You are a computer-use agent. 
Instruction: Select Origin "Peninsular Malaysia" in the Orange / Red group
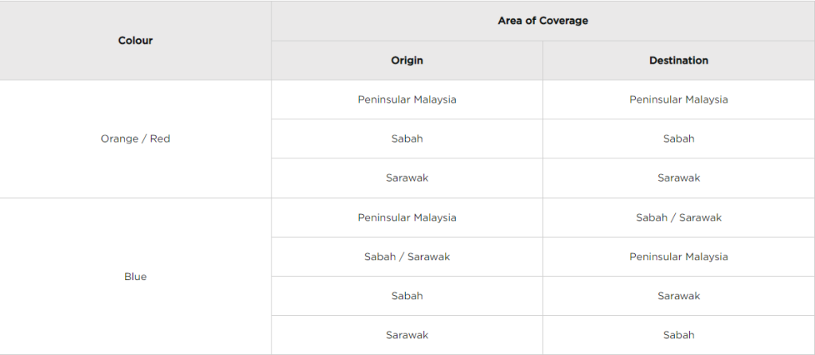click(x=407, y=99)
